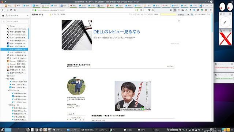Click the Pocket save icon in address bar

[x=150, y=10]
